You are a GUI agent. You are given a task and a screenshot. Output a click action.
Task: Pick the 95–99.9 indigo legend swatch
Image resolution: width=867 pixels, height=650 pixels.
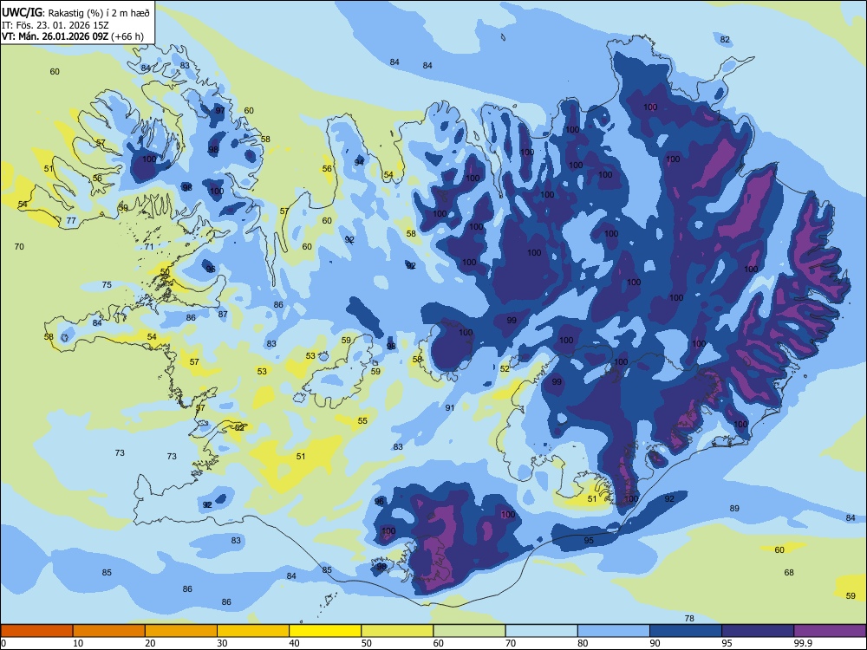pyautogui.click(x=758, y=631)
